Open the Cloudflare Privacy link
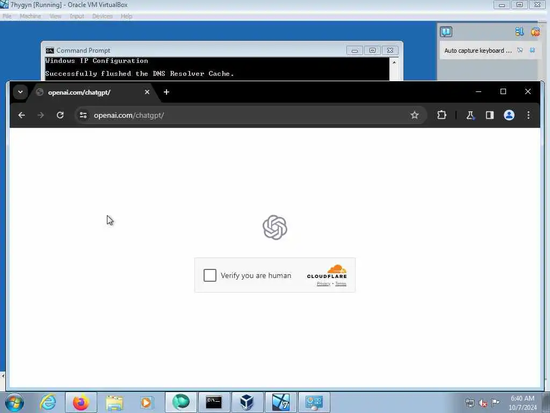 pos(323,284)
